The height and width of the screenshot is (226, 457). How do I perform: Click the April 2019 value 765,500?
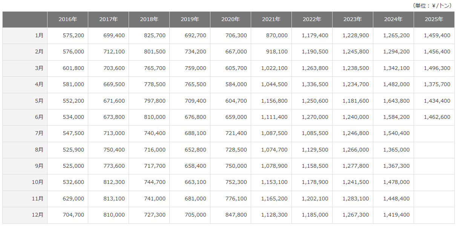coord(196,84)
